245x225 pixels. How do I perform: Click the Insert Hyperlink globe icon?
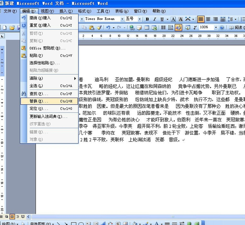coord(132,28)
